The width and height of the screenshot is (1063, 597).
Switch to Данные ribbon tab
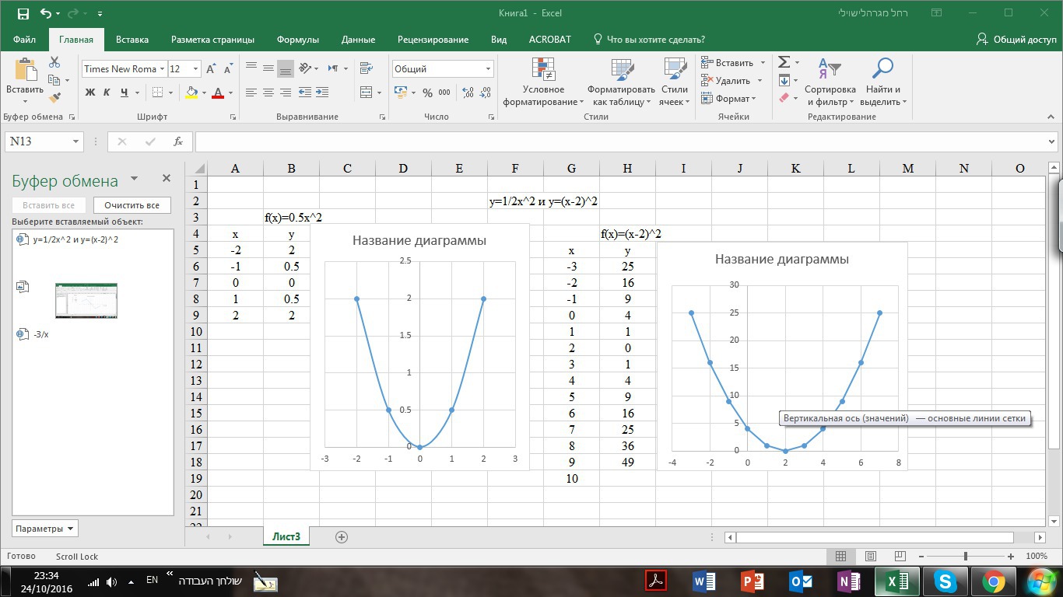(358, 39)
